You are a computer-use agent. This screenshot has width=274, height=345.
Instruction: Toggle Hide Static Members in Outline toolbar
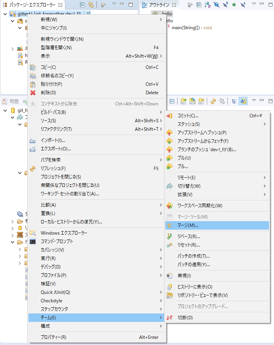pos(226,5)
